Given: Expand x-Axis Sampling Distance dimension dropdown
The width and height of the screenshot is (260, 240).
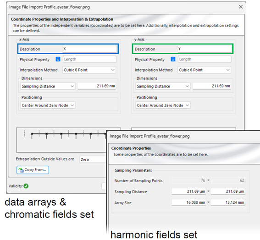Looking at the screenshot, I should click(48, 86).
